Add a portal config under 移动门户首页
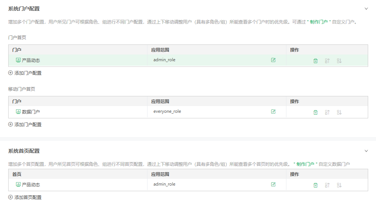 pos(25,124)
